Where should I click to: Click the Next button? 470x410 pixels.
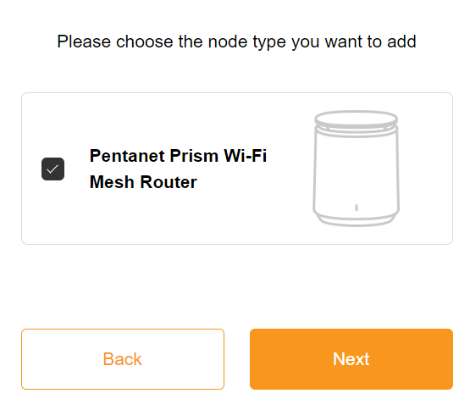(x=351, y=359)
